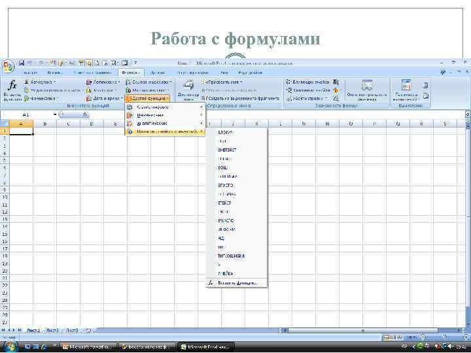Open Статистические submenu in the dropdown
Viewport: 471px width, 353px height.
point(165,107)
